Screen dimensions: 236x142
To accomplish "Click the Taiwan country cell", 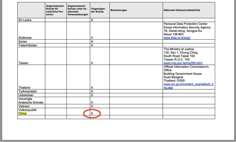I will click(x=31, y=56).
